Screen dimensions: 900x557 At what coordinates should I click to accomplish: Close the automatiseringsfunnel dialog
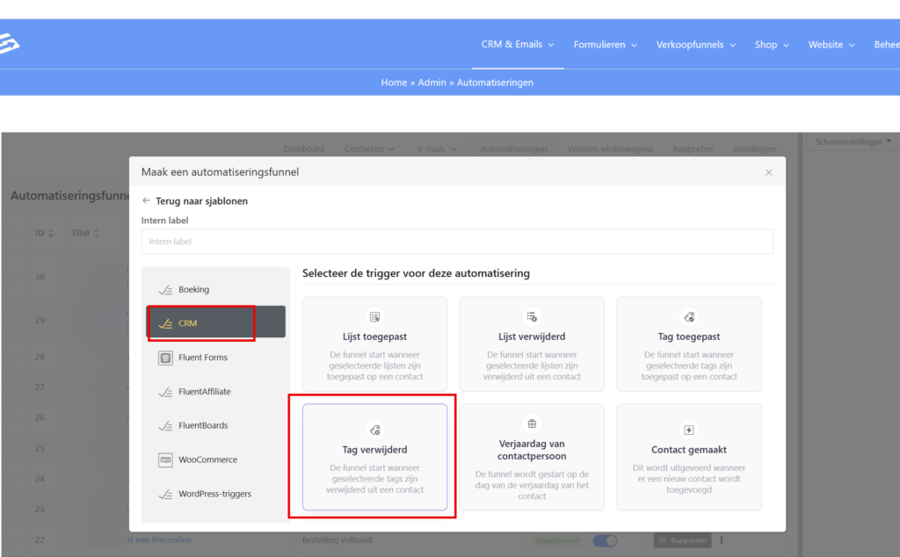[x=769, y=172]
